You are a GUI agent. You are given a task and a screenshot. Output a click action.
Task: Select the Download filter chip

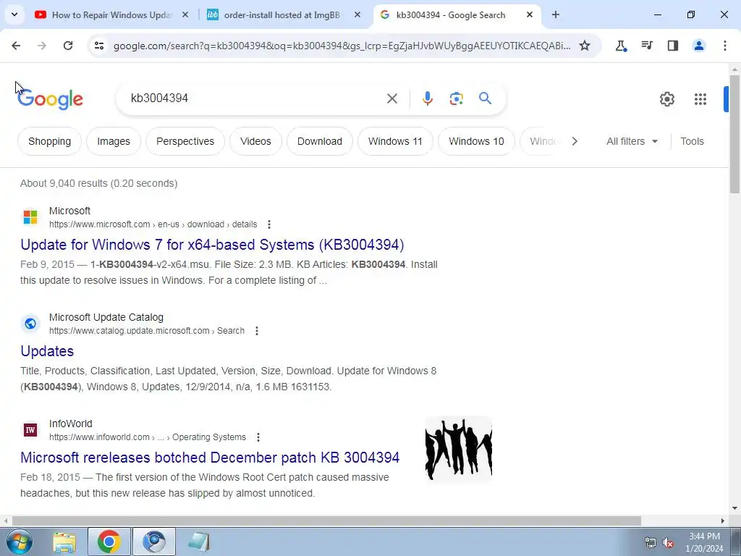coord(320,141)
